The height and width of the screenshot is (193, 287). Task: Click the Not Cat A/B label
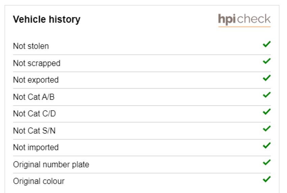click(x=34, y=97)
